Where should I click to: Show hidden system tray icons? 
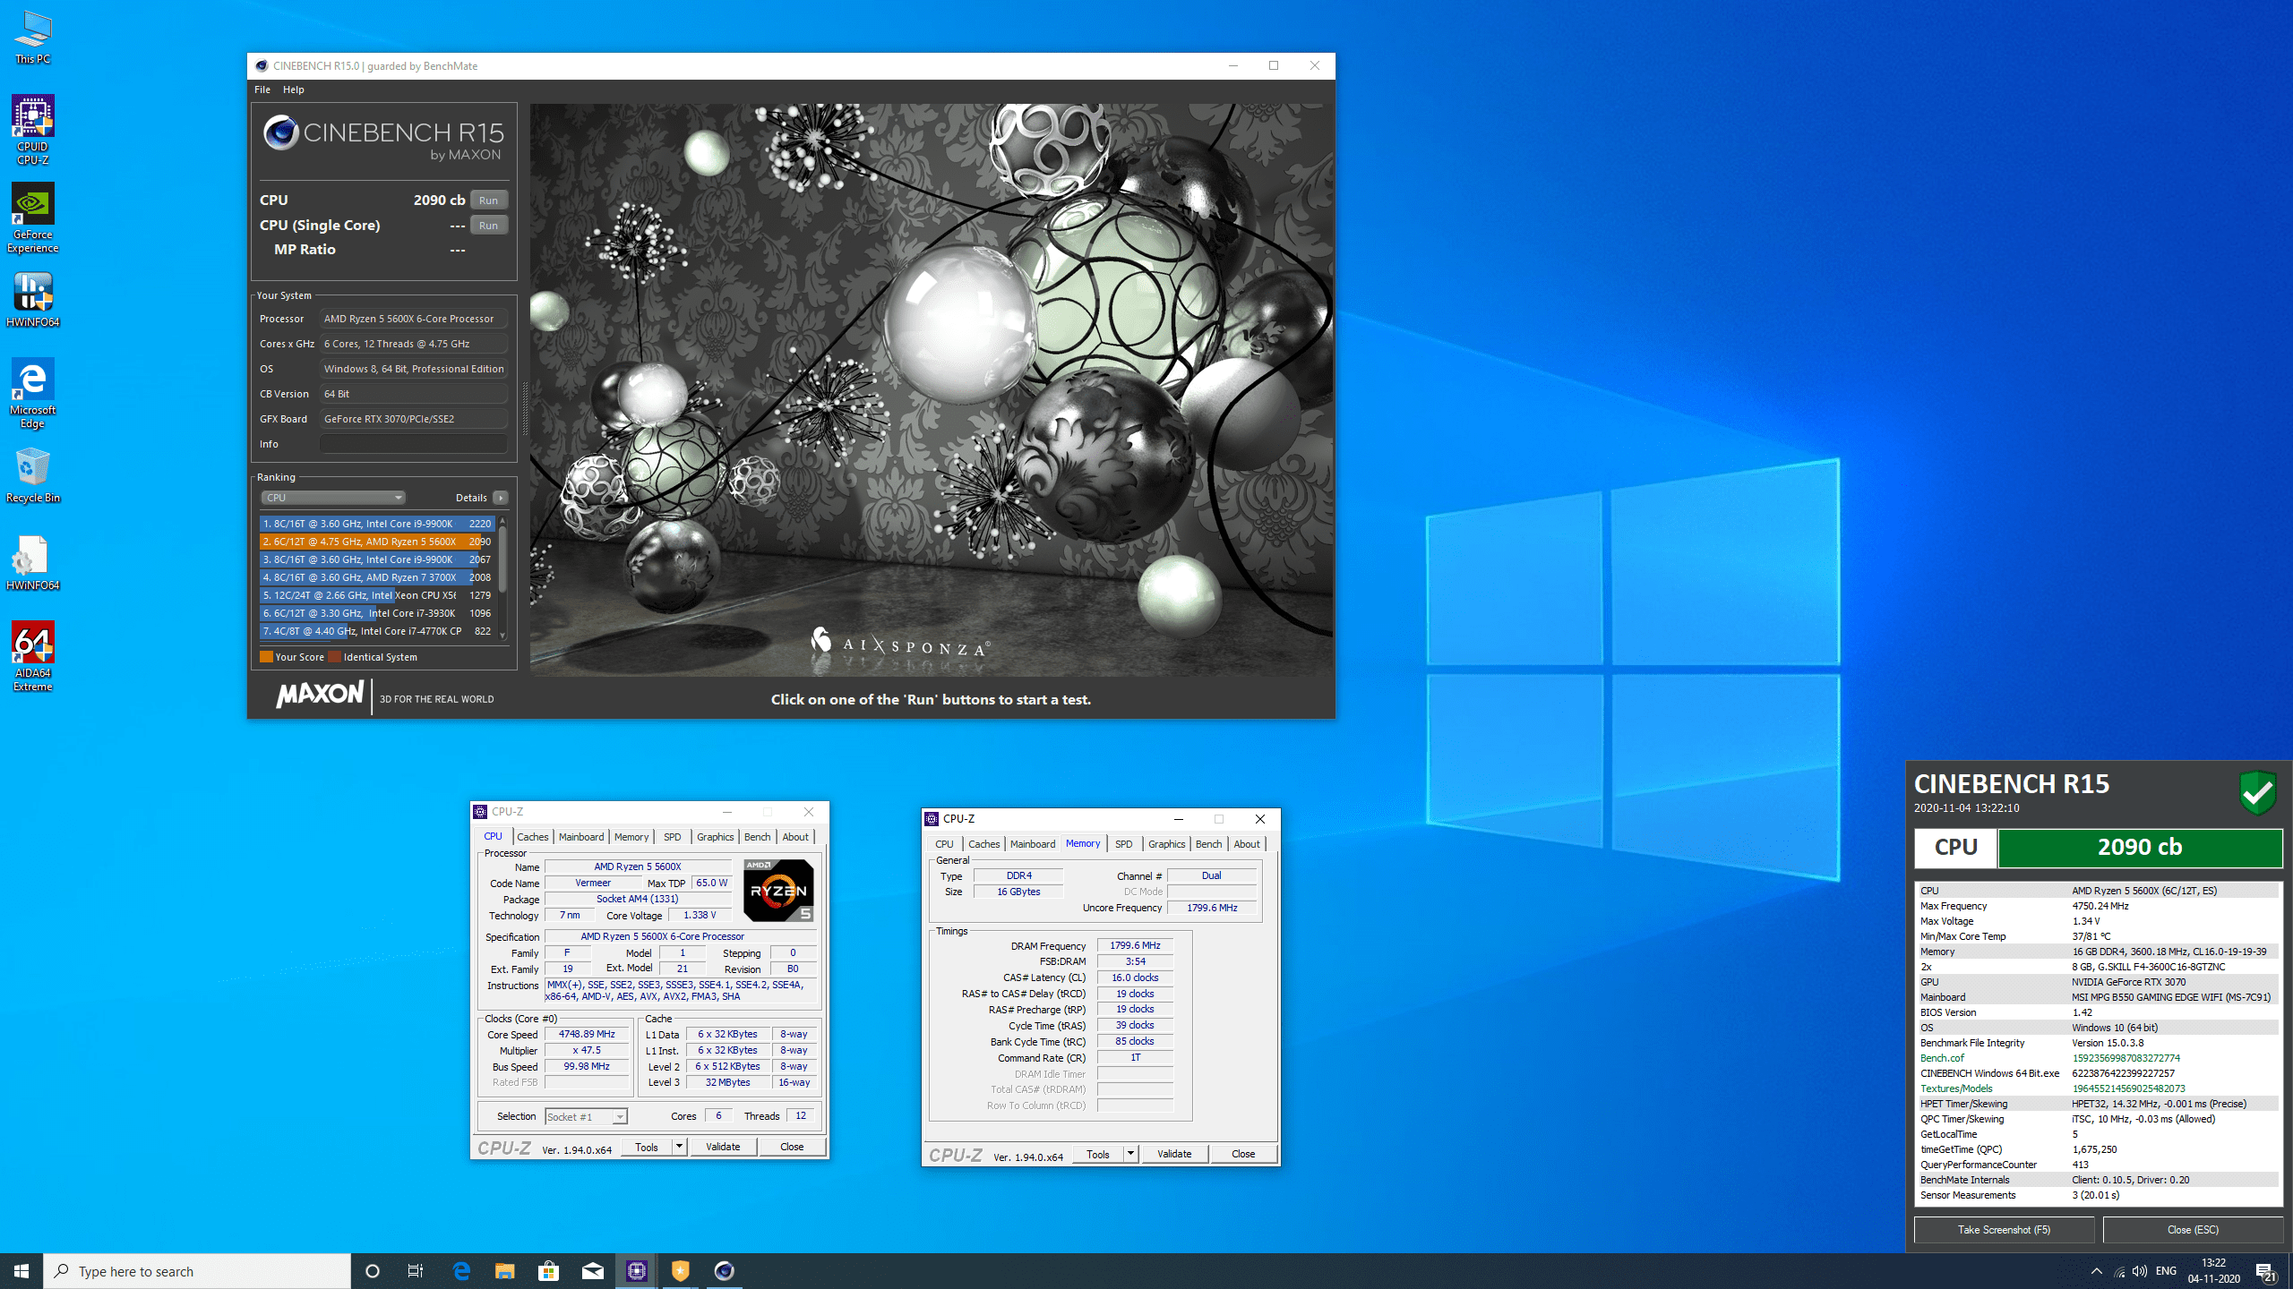click(2097, 1271)
